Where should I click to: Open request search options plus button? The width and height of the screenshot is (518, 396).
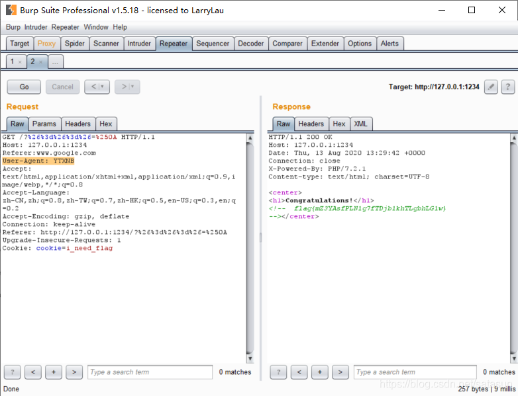pyautogui.click(x=54, y=372)
